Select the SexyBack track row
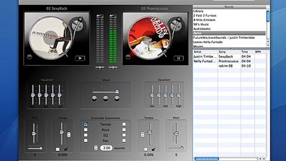The height and width of the screenshot is (161, 286). (x=229, y=57)
